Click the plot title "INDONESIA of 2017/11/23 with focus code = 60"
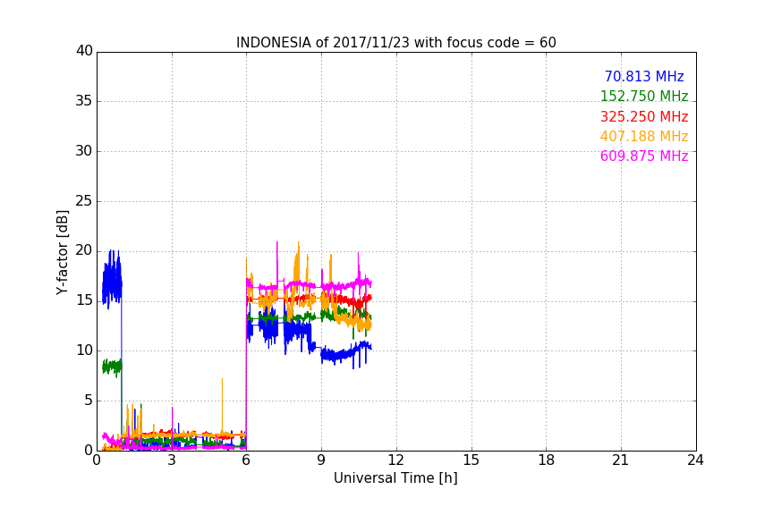Screen dimensions: 773x515 pyautogui.click(x=395, y=43)
